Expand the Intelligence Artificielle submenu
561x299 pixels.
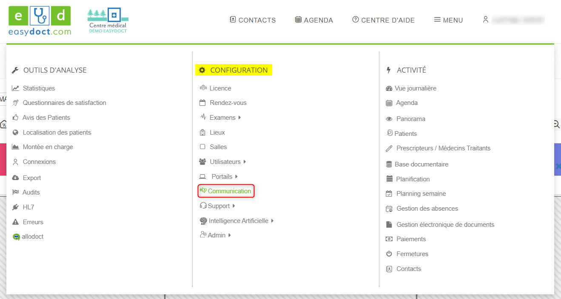272,221
